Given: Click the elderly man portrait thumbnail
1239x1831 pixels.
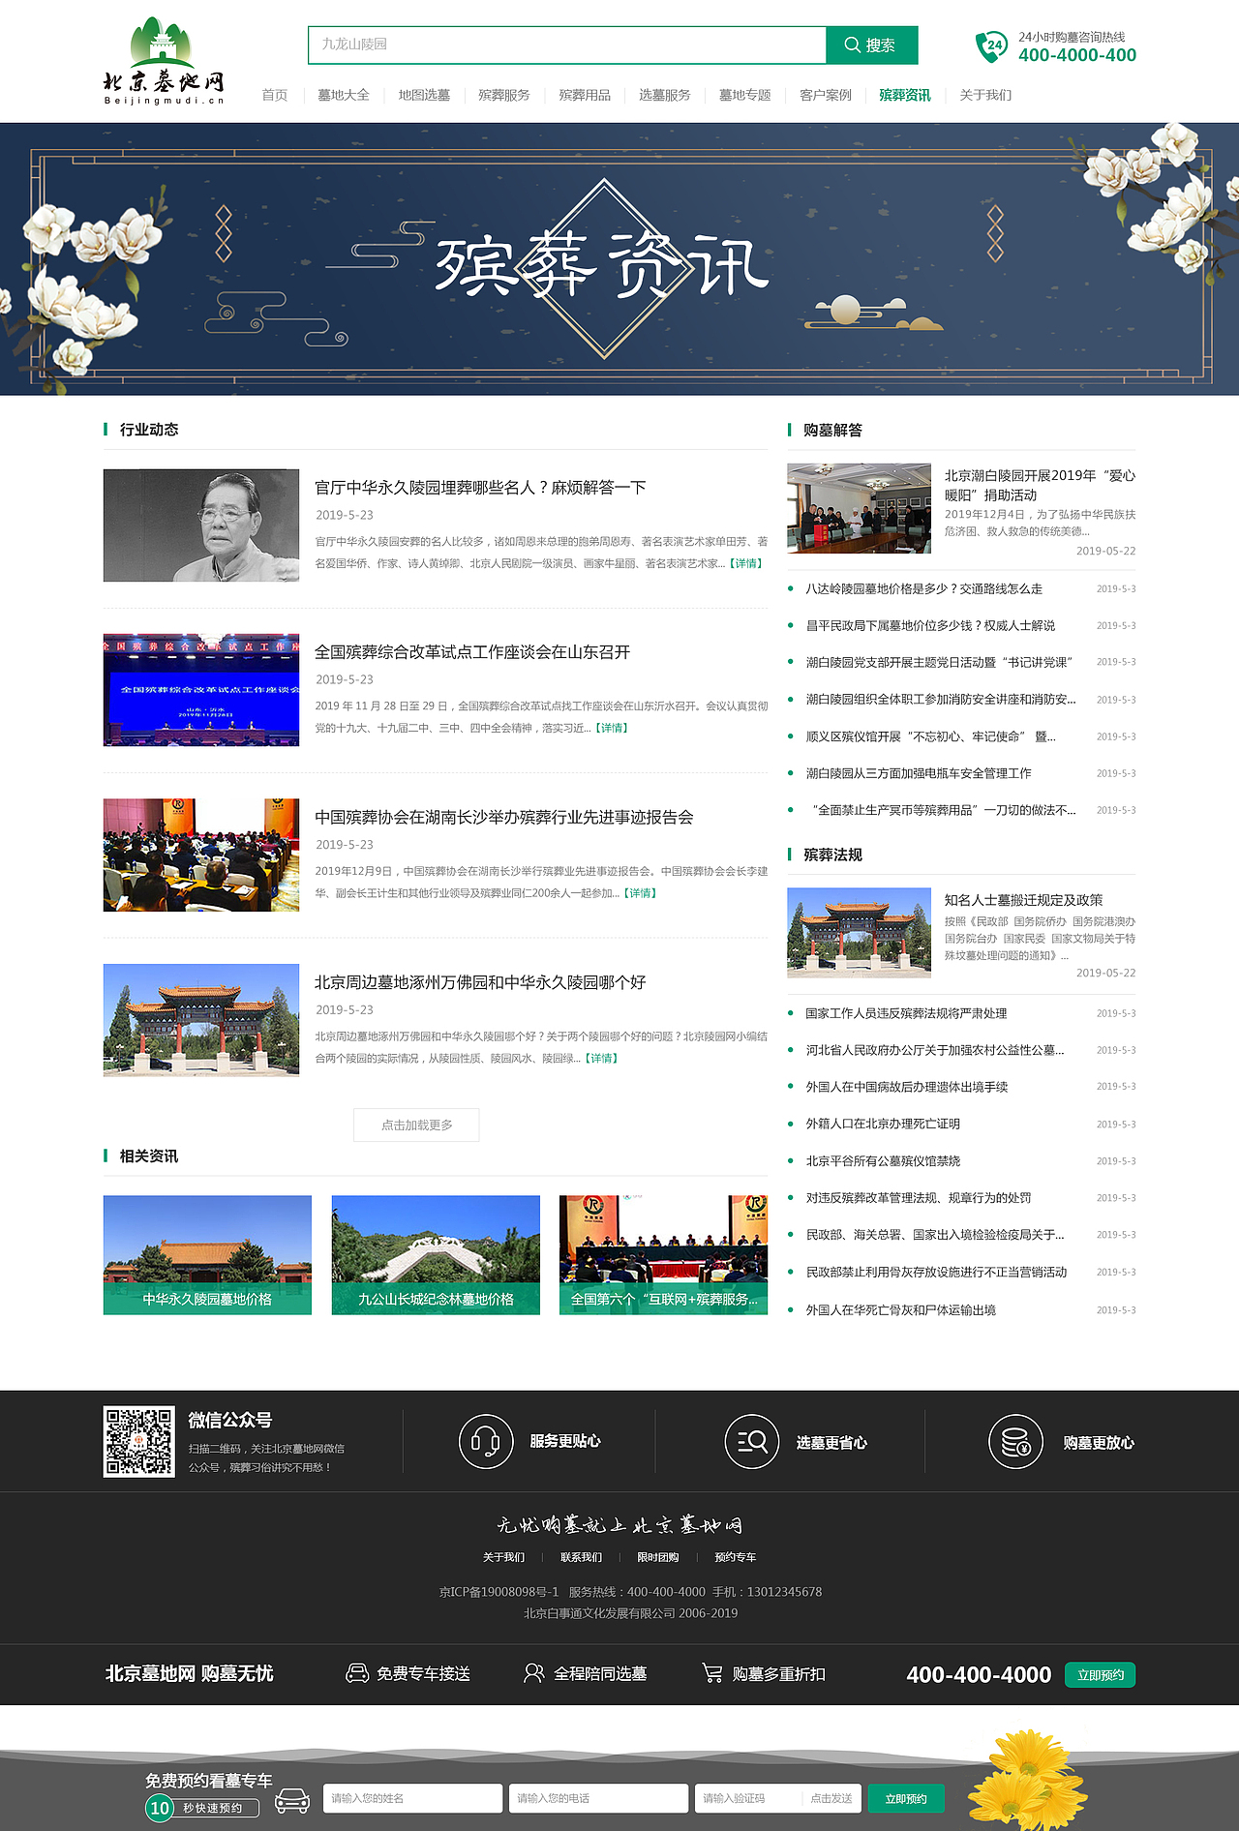Looking at the screenshot, I should (201, 525).
